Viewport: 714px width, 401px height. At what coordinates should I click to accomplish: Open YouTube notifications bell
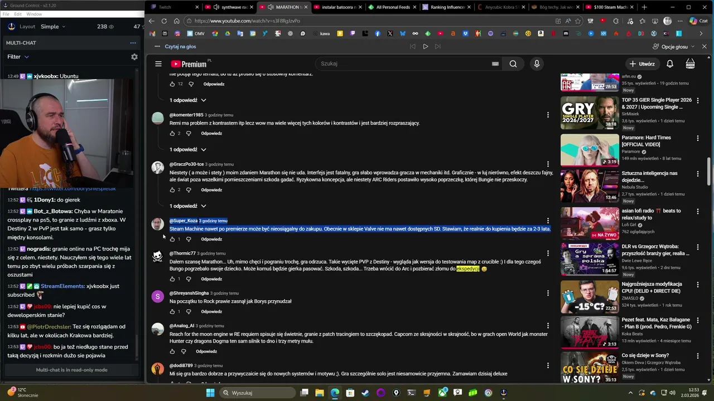point(670,64)
